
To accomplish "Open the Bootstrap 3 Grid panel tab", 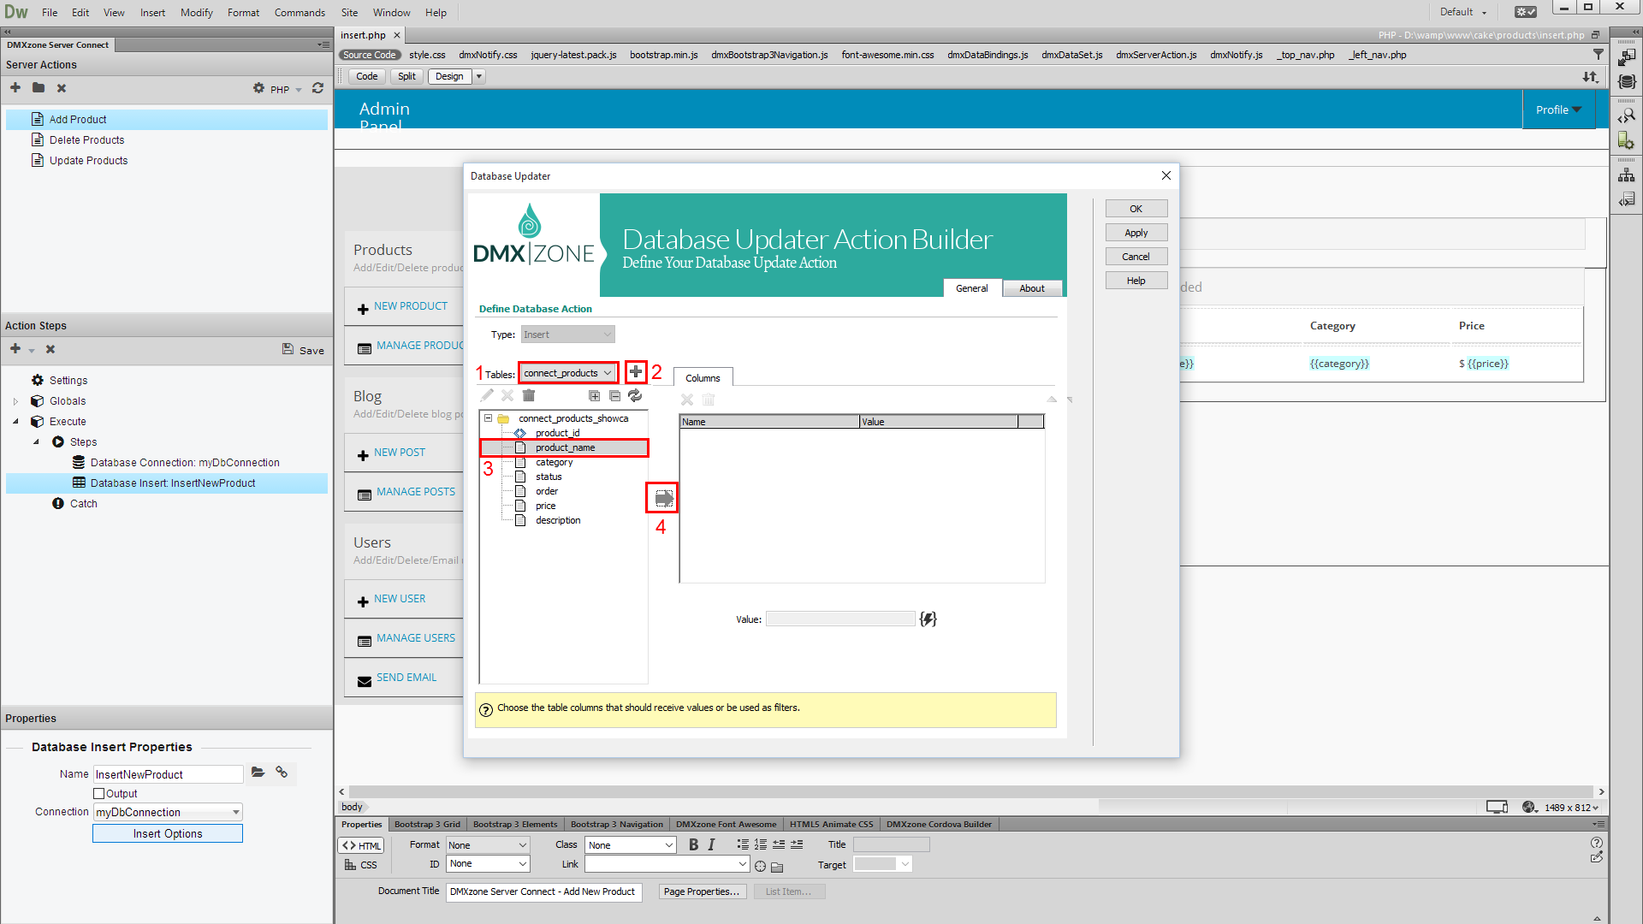I will click(427, 825).
